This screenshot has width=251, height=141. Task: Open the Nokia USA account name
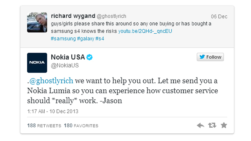click(68, 57)
